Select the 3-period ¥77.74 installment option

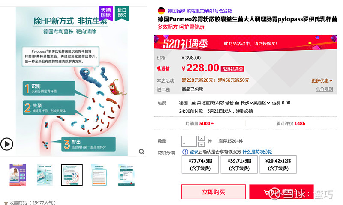pos(200,165)
